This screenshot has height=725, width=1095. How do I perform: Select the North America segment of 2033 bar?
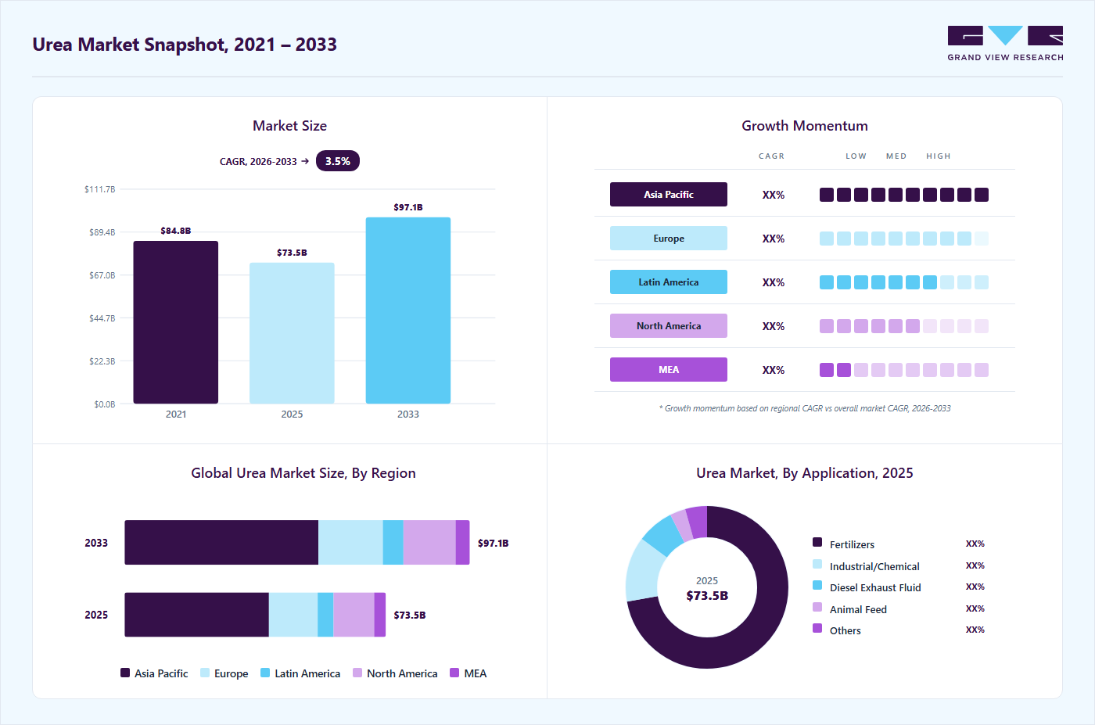429,543
